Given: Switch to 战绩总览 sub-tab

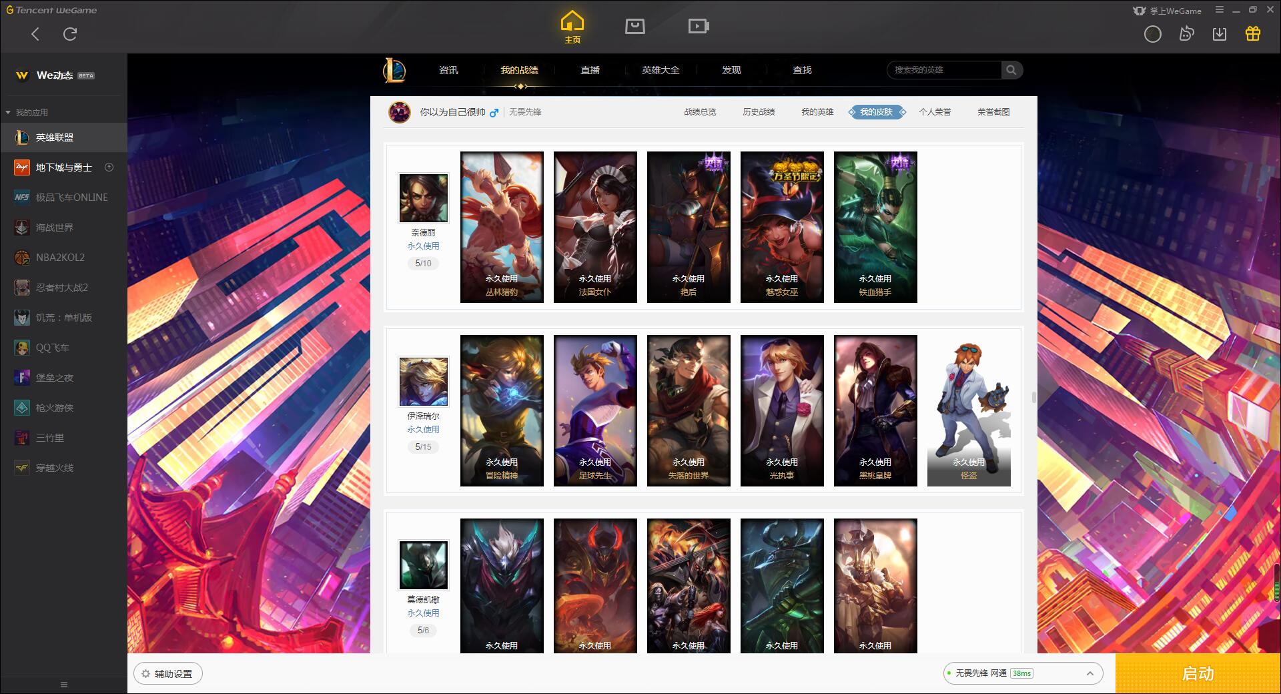Looking at the screenshot, I should pyautogui.click(x=700, y=112).
